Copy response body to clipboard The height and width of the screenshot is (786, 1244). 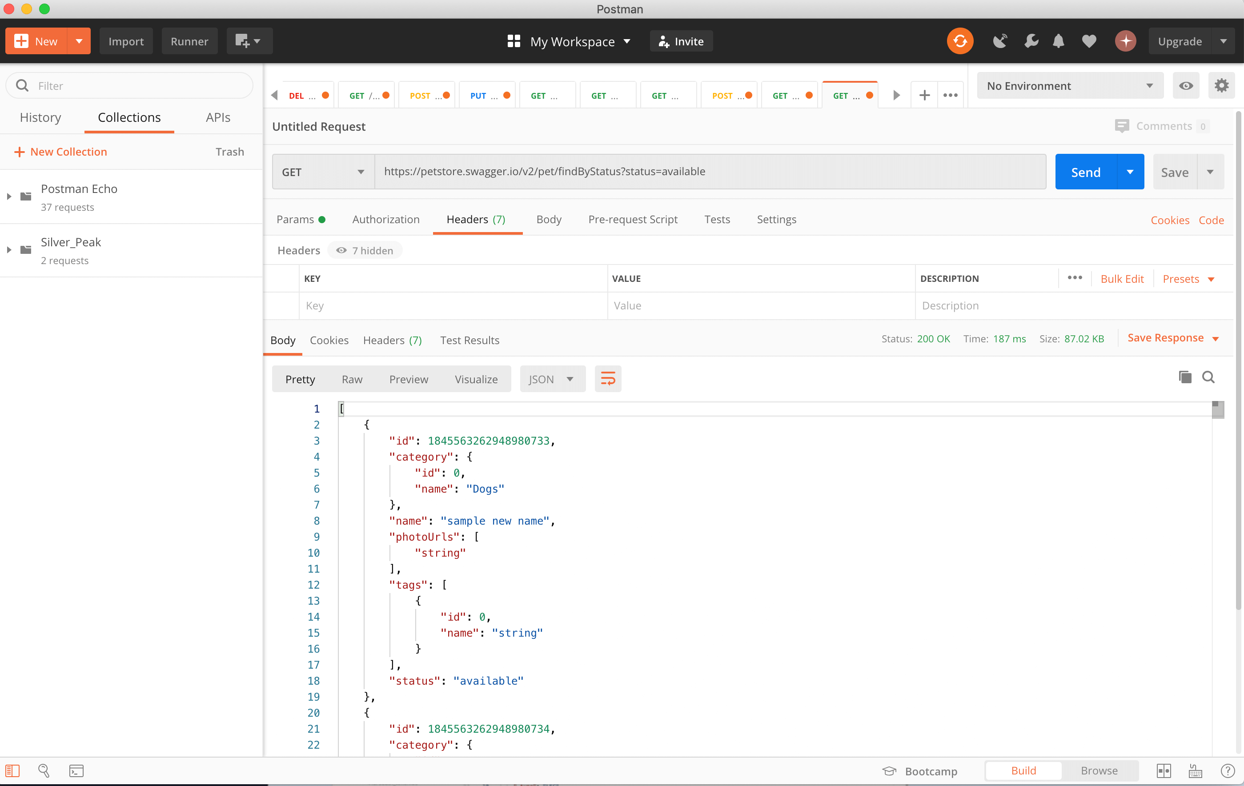[1184, 377]
